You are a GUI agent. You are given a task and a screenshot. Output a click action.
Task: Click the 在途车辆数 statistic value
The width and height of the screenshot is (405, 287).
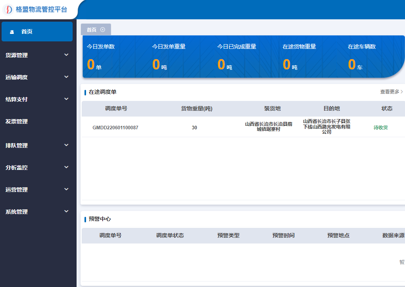(x=352, y=64)
